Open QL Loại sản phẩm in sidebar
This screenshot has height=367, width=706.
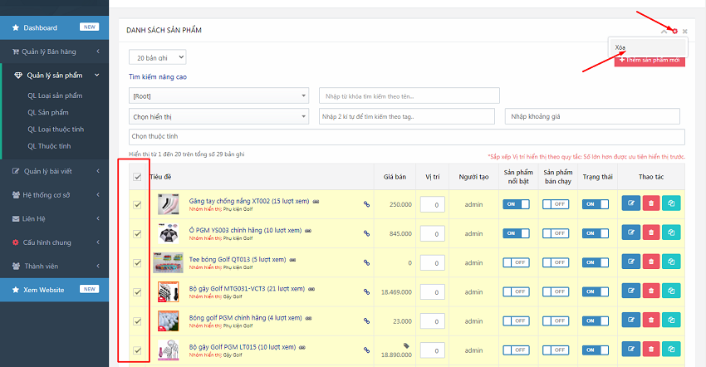tap(56, 95)
